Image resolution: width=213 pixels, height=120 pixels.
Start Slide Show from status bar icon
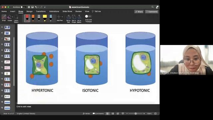pos(123,113)
